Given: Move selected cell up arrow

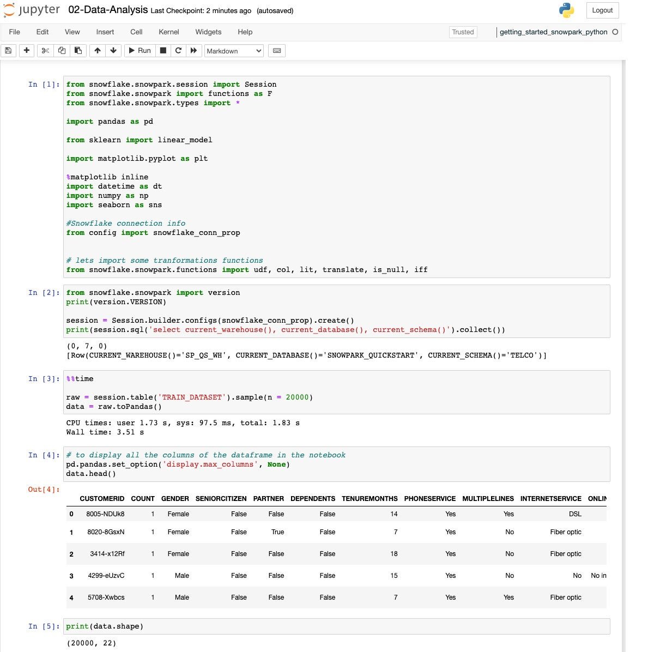Looking at the screenshot, I should [97, 51].
